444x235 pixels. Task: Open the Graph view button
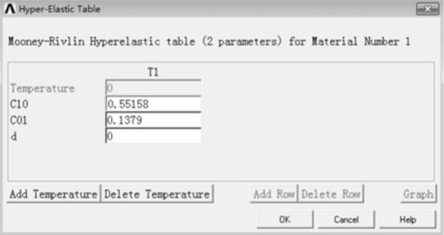tap(418, 194)
